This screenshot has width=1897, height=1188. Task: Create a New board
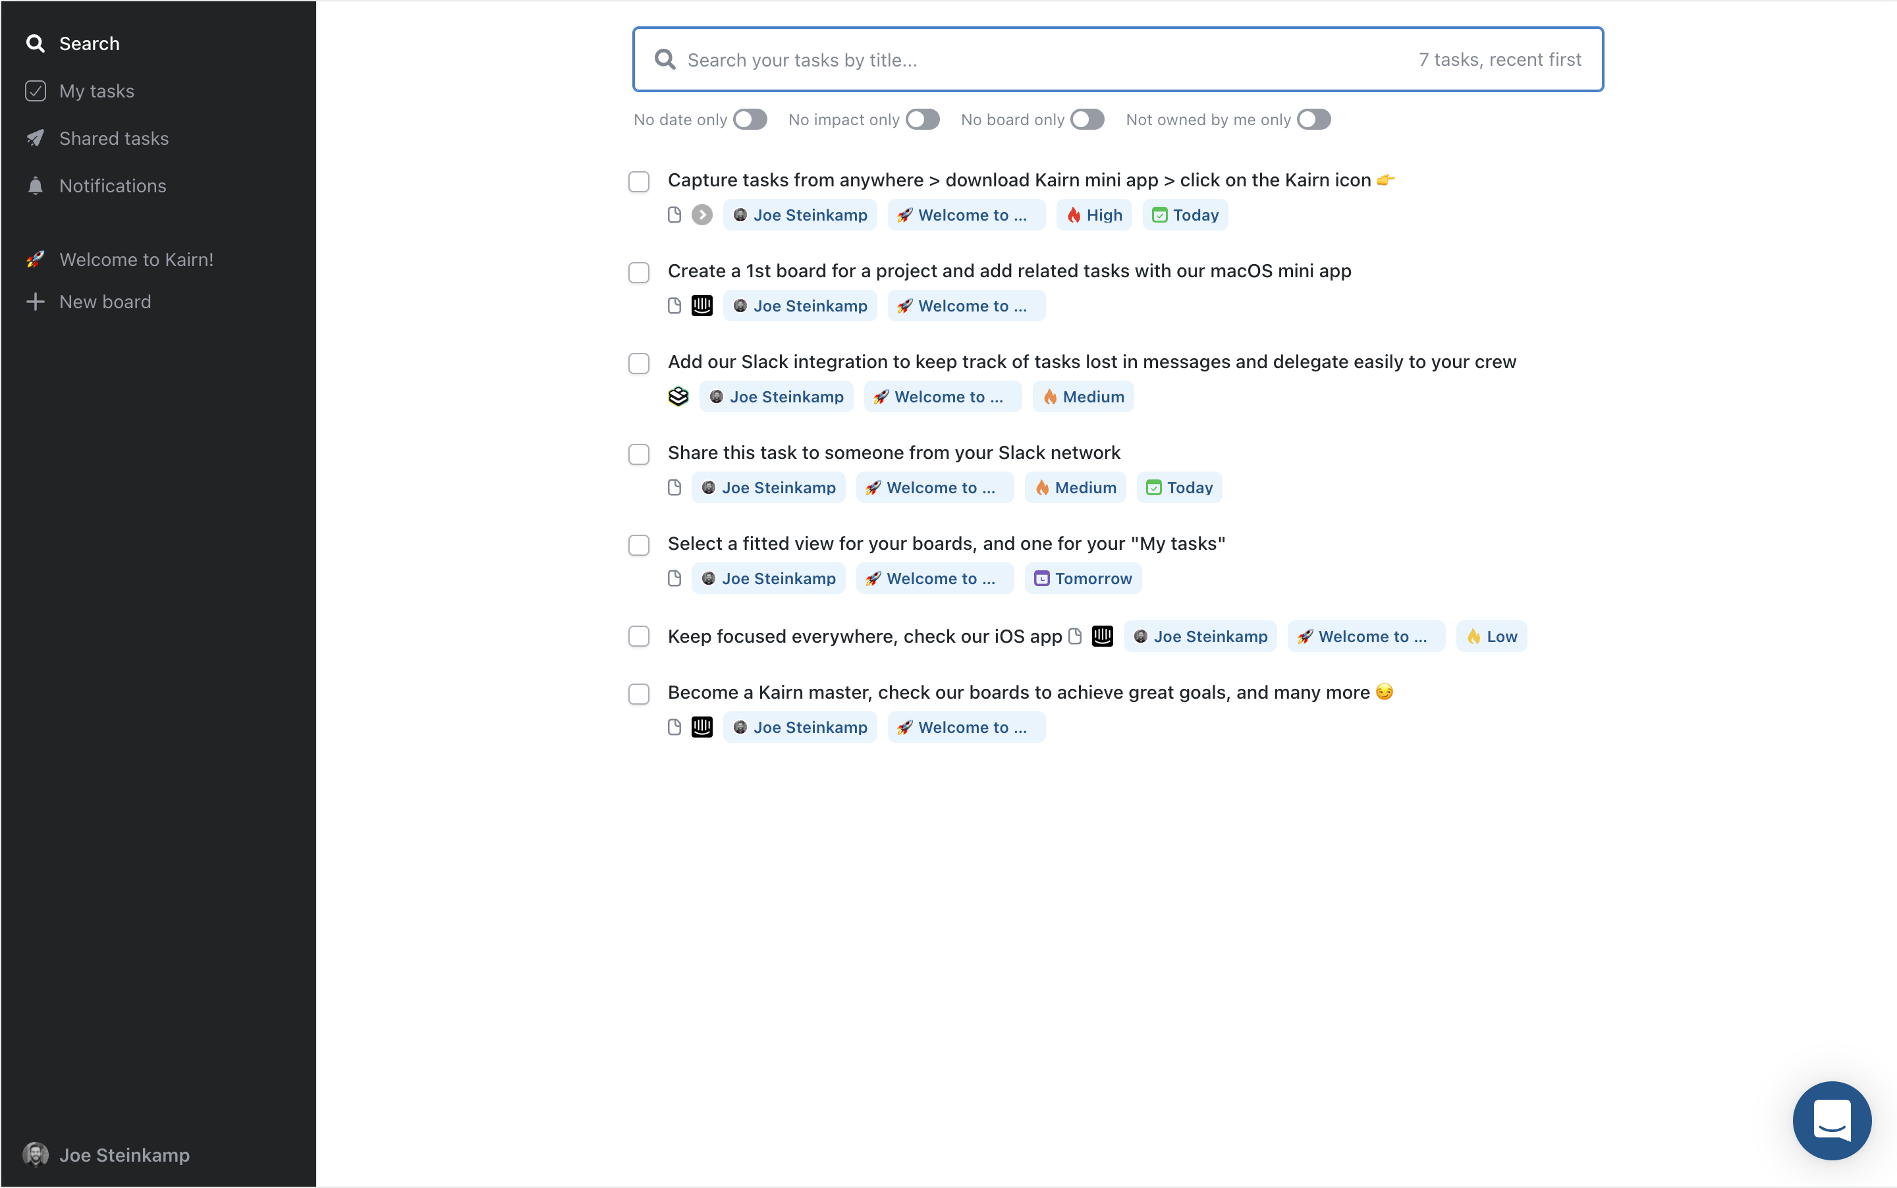(x=105, y=302)
